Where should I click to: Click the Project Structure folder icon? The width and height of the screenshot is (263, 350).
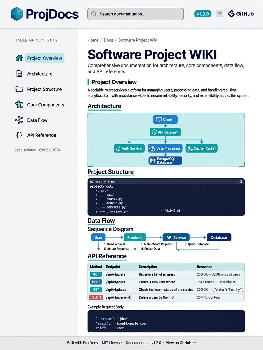[x=19, y=89]
